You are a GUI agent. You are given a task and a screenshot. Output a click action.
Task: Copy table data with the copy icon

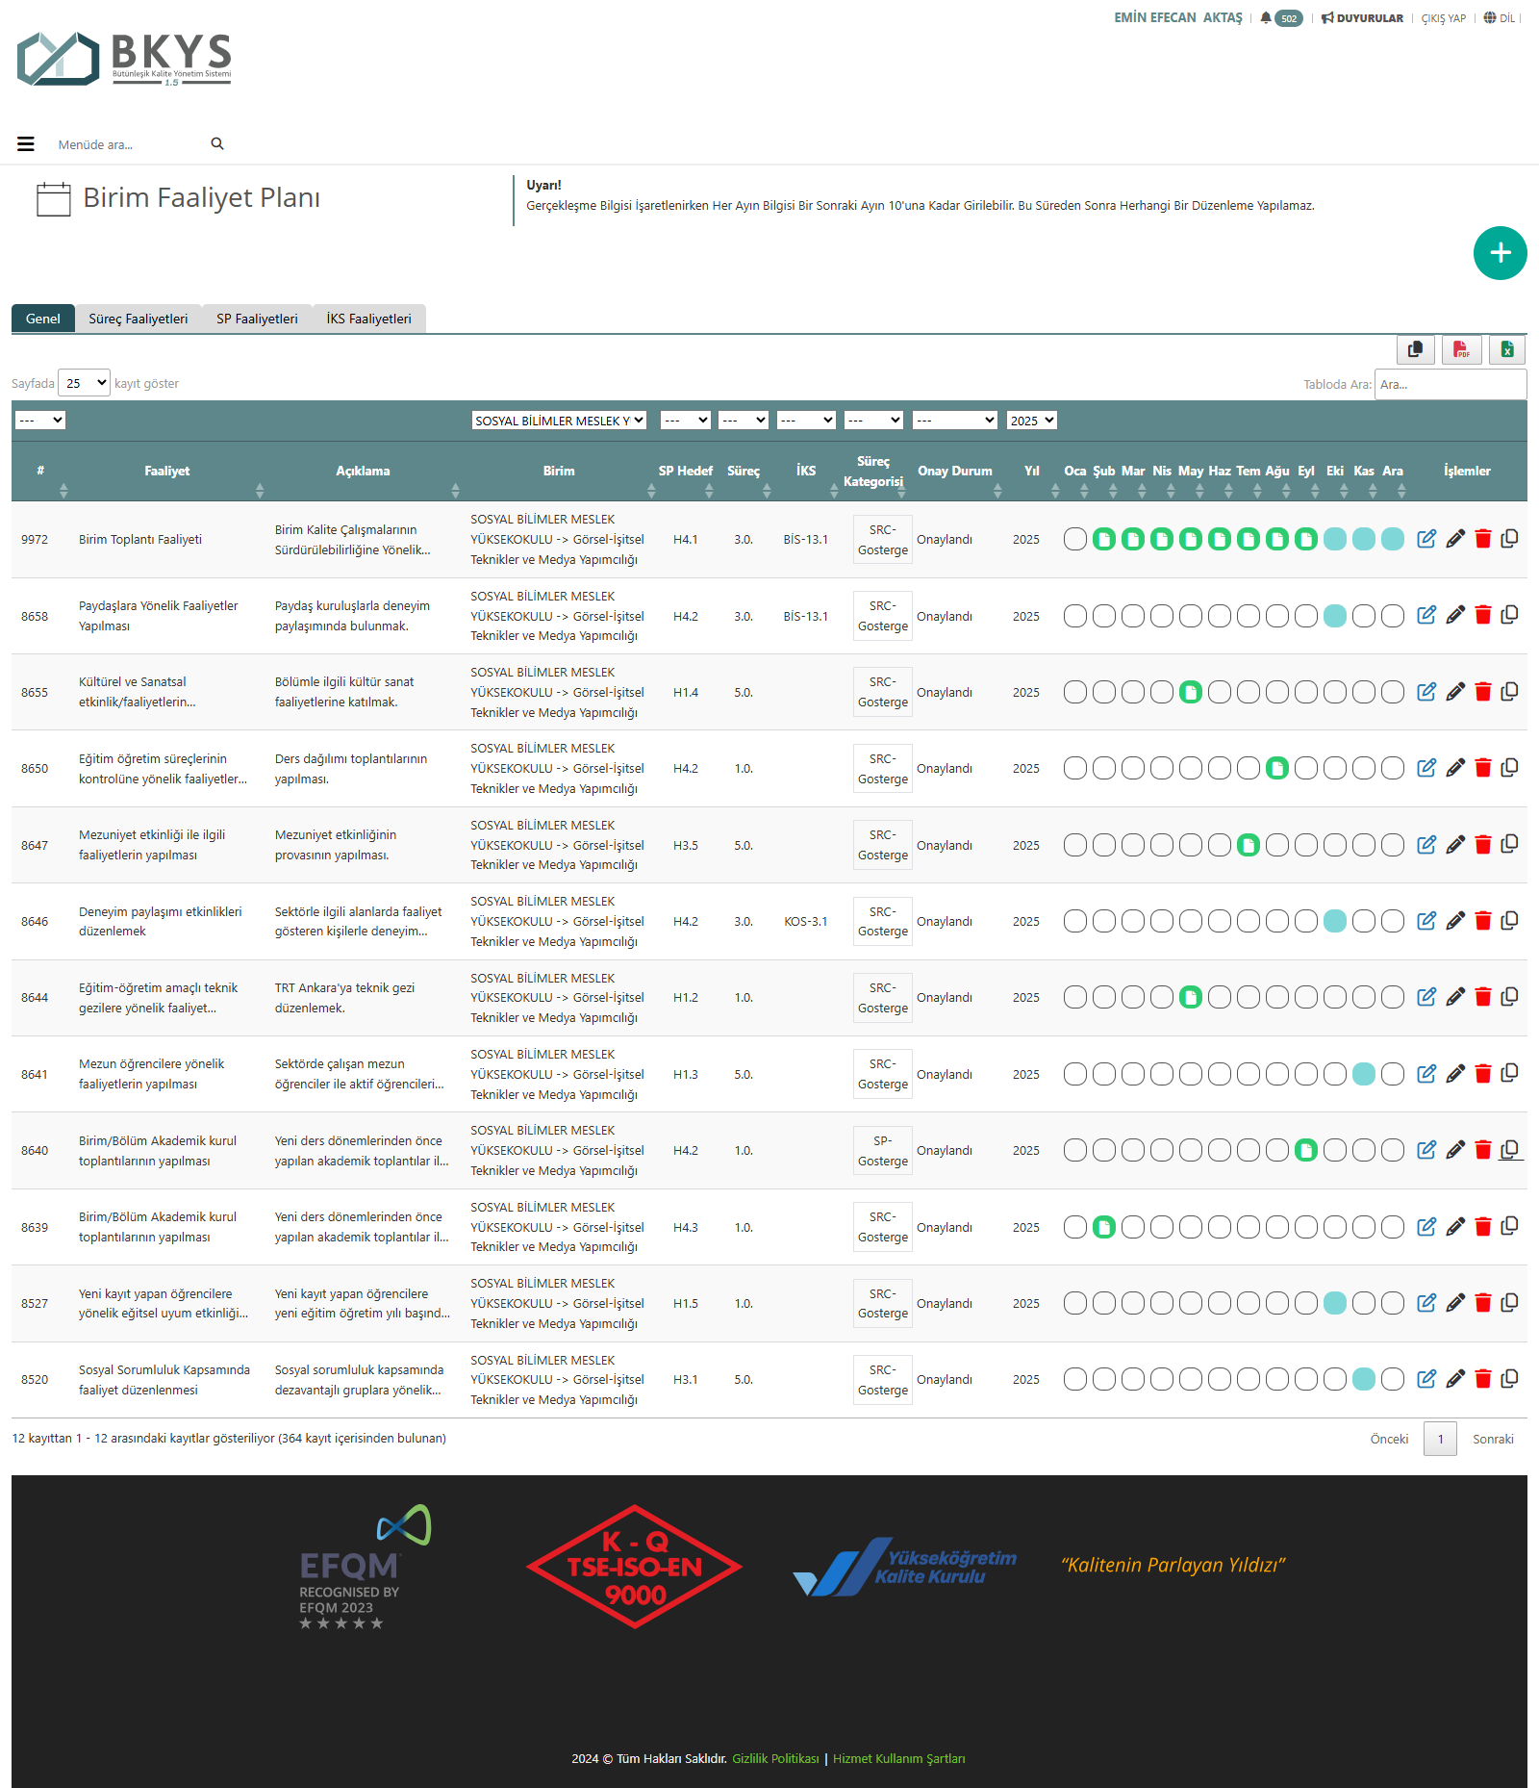1415,349
